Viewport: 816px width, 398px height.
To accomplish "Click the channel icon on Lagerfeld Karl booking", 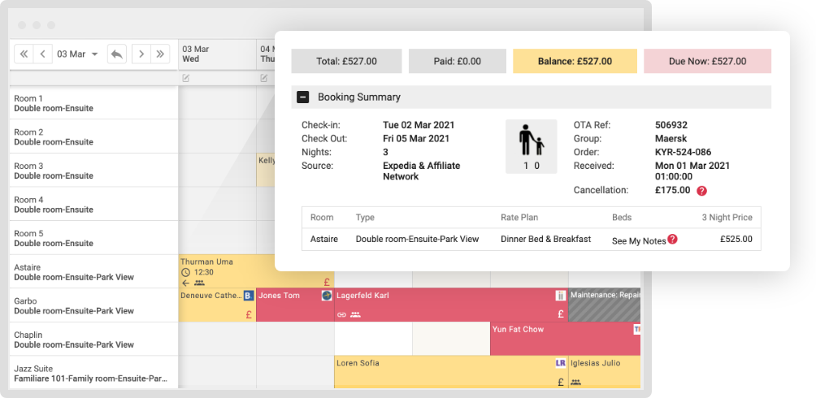I will point(561,296).
